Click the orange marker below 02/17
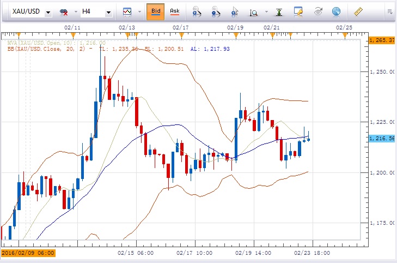397x263 pixels. coord(181,35)
